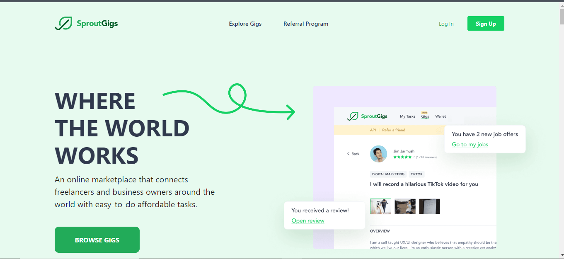Screen dimensions: 564x259
Task: Click the "WHERE THE WORLD WORKS" headline
Action: (122, 128)
